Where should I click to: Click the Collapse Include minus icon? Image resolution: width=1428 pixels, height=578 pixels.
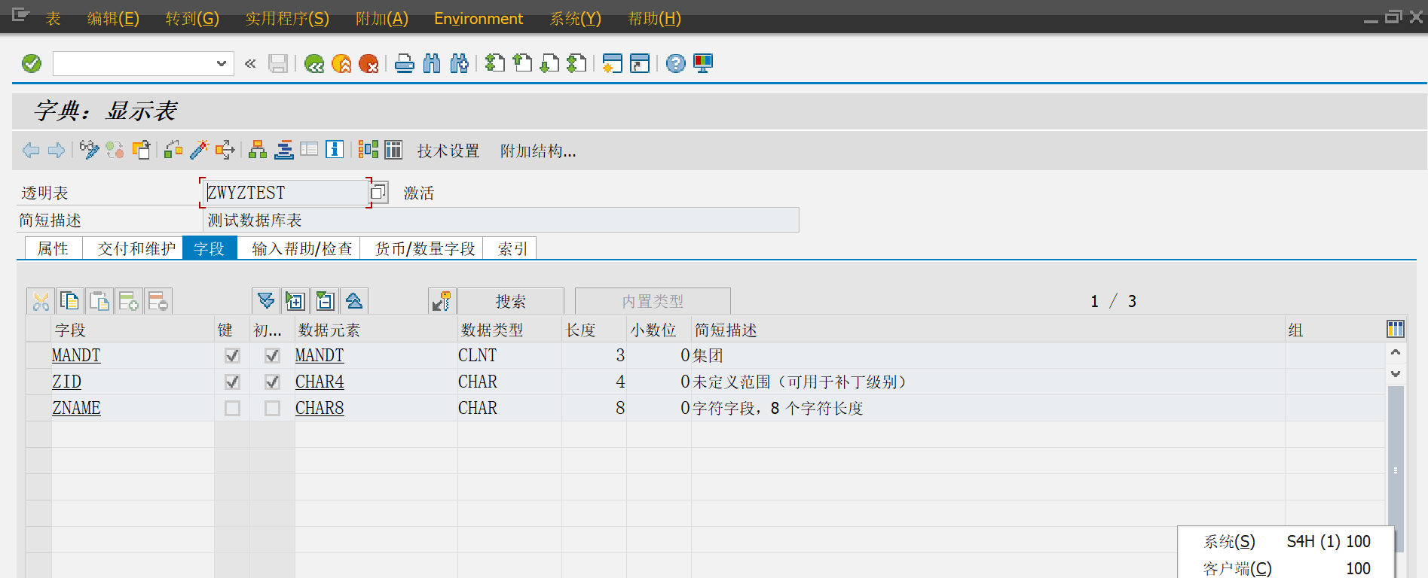(325, 301)
